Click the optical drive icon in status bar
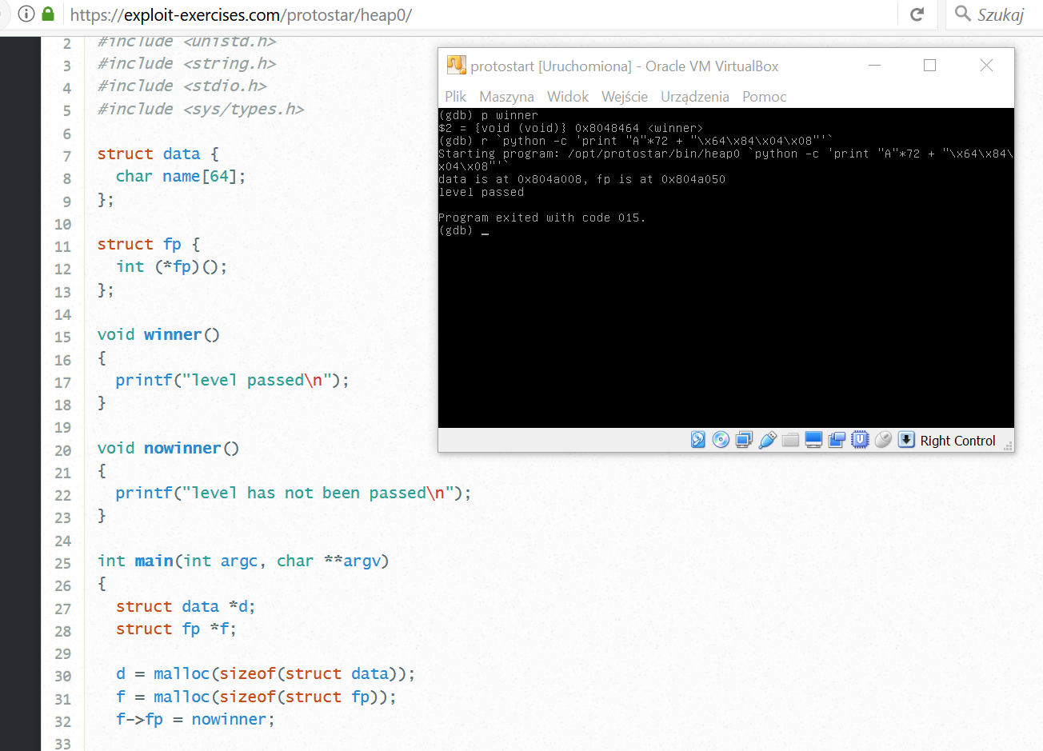This screenshot has height=751, width=1043. click(721, 439)
